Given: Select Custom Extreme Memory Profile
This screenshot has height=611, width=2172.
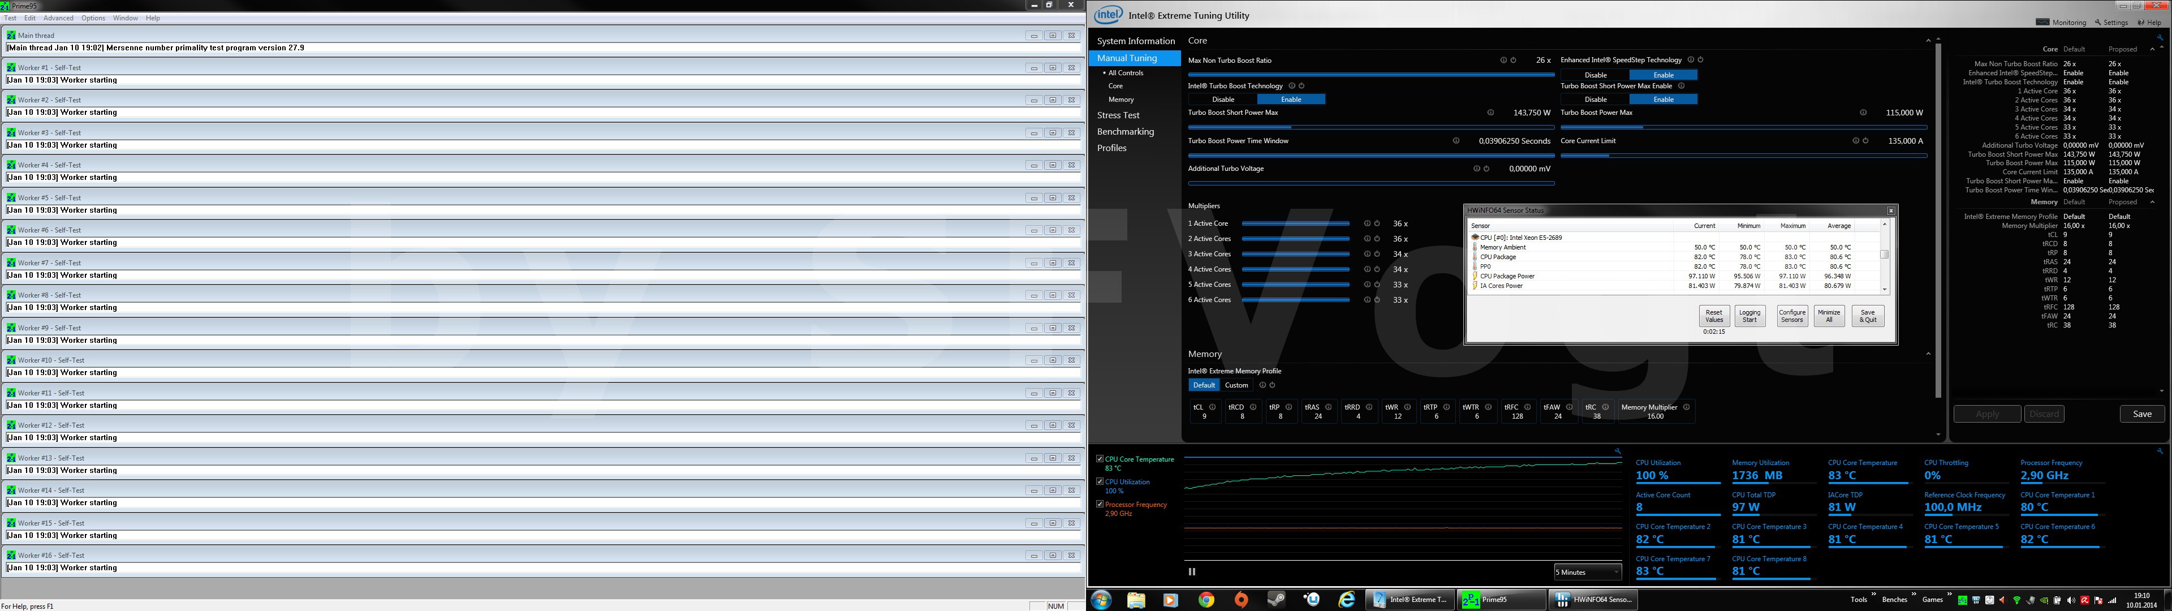Looking at the screenshot, I should coord(1236,386).
